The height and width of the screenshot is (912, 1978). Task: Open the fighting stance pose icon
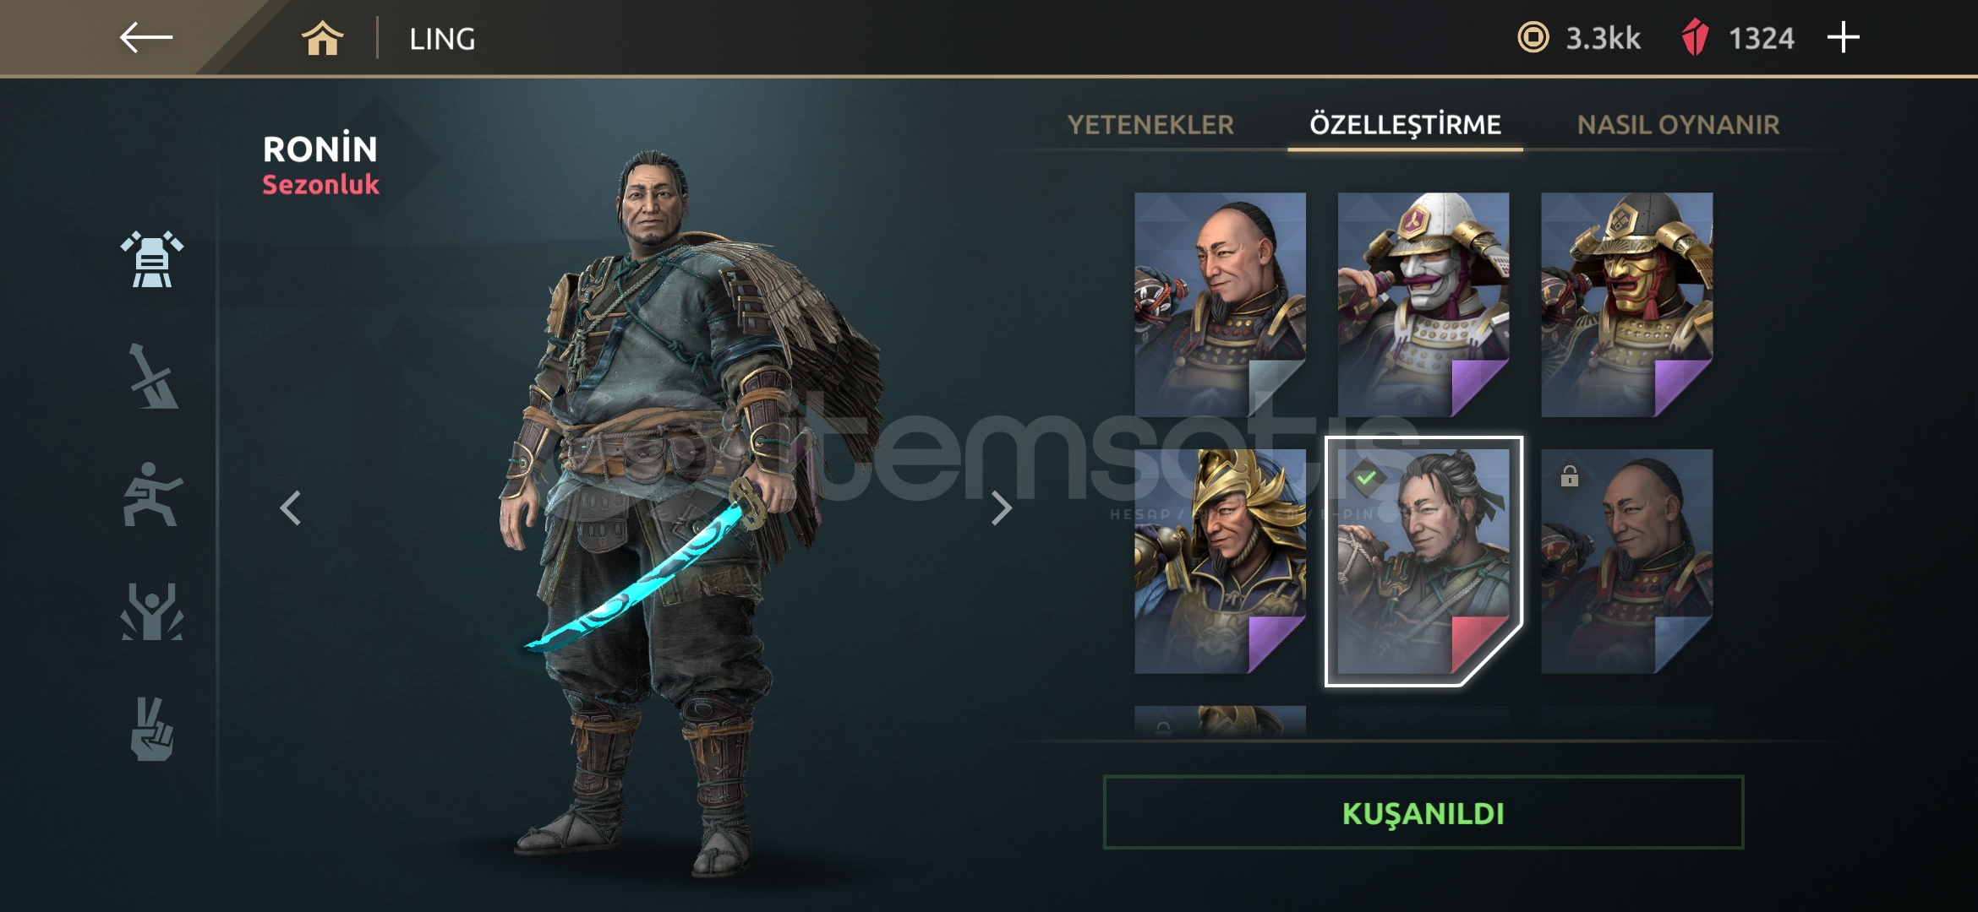(152, 494)
